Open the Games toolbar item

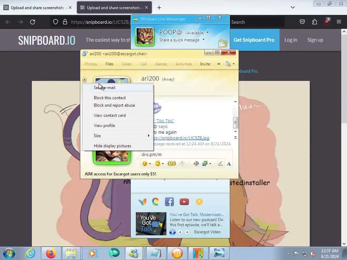click(x=161, y=64)
